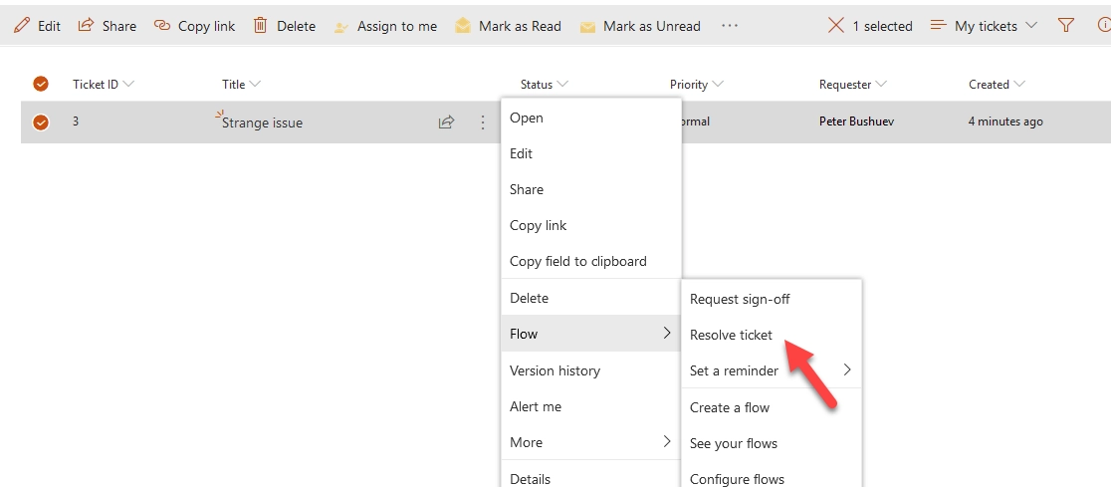Viewport: 1111px width, 487px height.
Task: Open the Strange issue ticket title
Action: pyautogui.click(x=262, y=122)
